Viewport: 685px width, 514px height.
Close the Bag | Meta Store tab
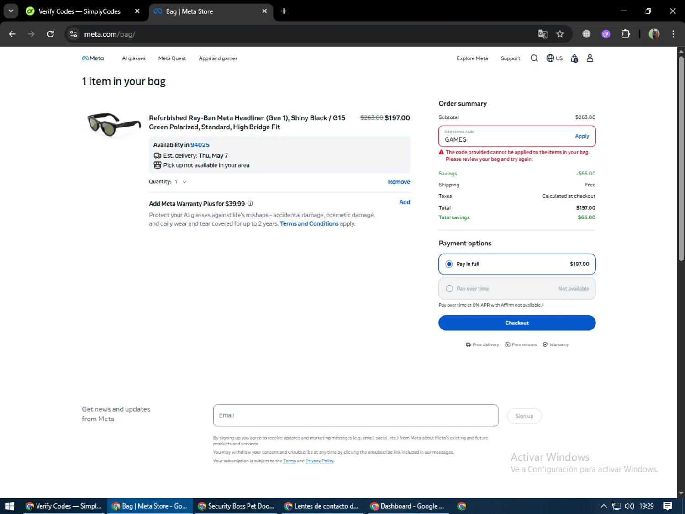264,11
